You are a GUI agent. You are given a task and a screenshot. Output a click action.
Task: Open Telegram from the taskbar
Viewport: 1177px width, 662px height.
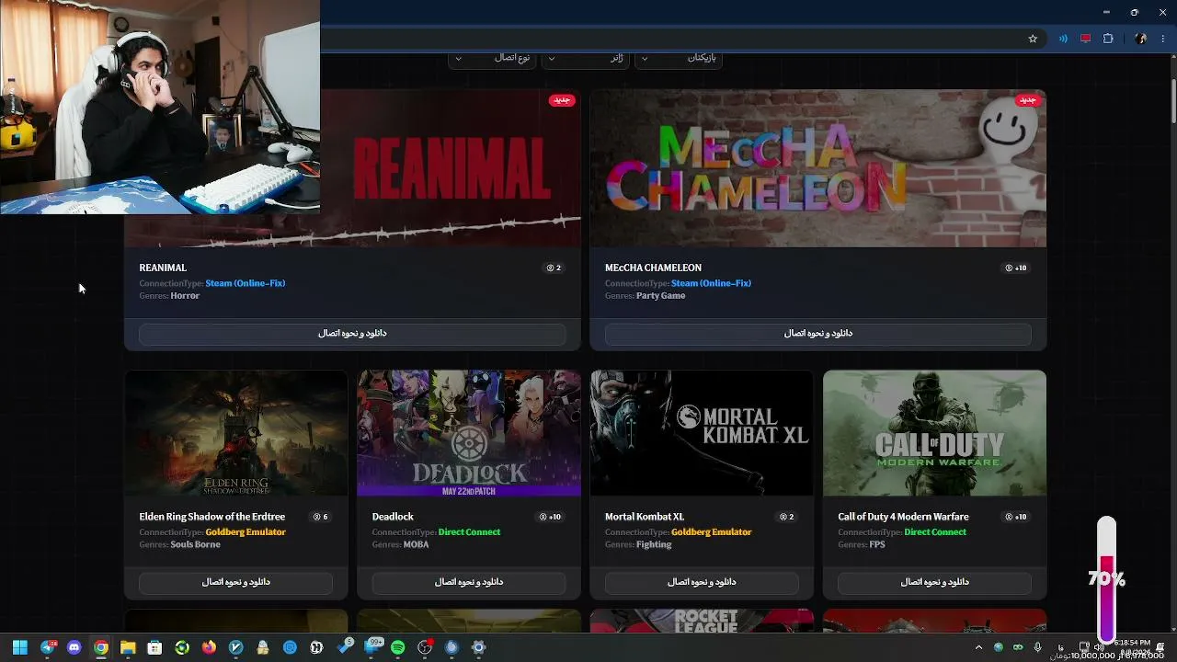coord(48,647)
